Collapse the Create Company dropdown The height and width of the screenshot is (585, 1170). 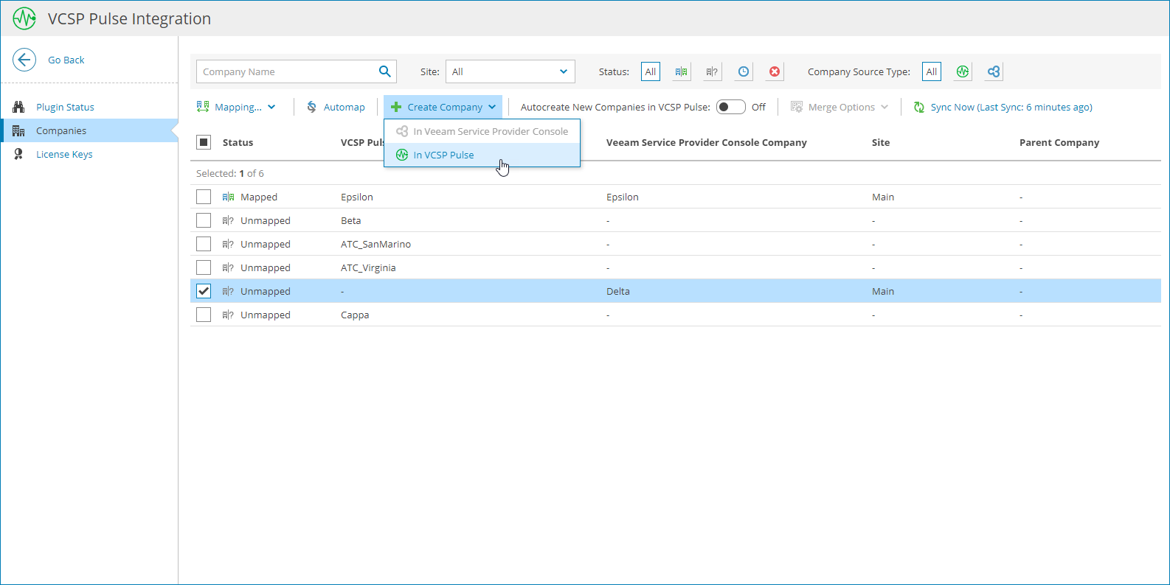(x=443, y=107)
